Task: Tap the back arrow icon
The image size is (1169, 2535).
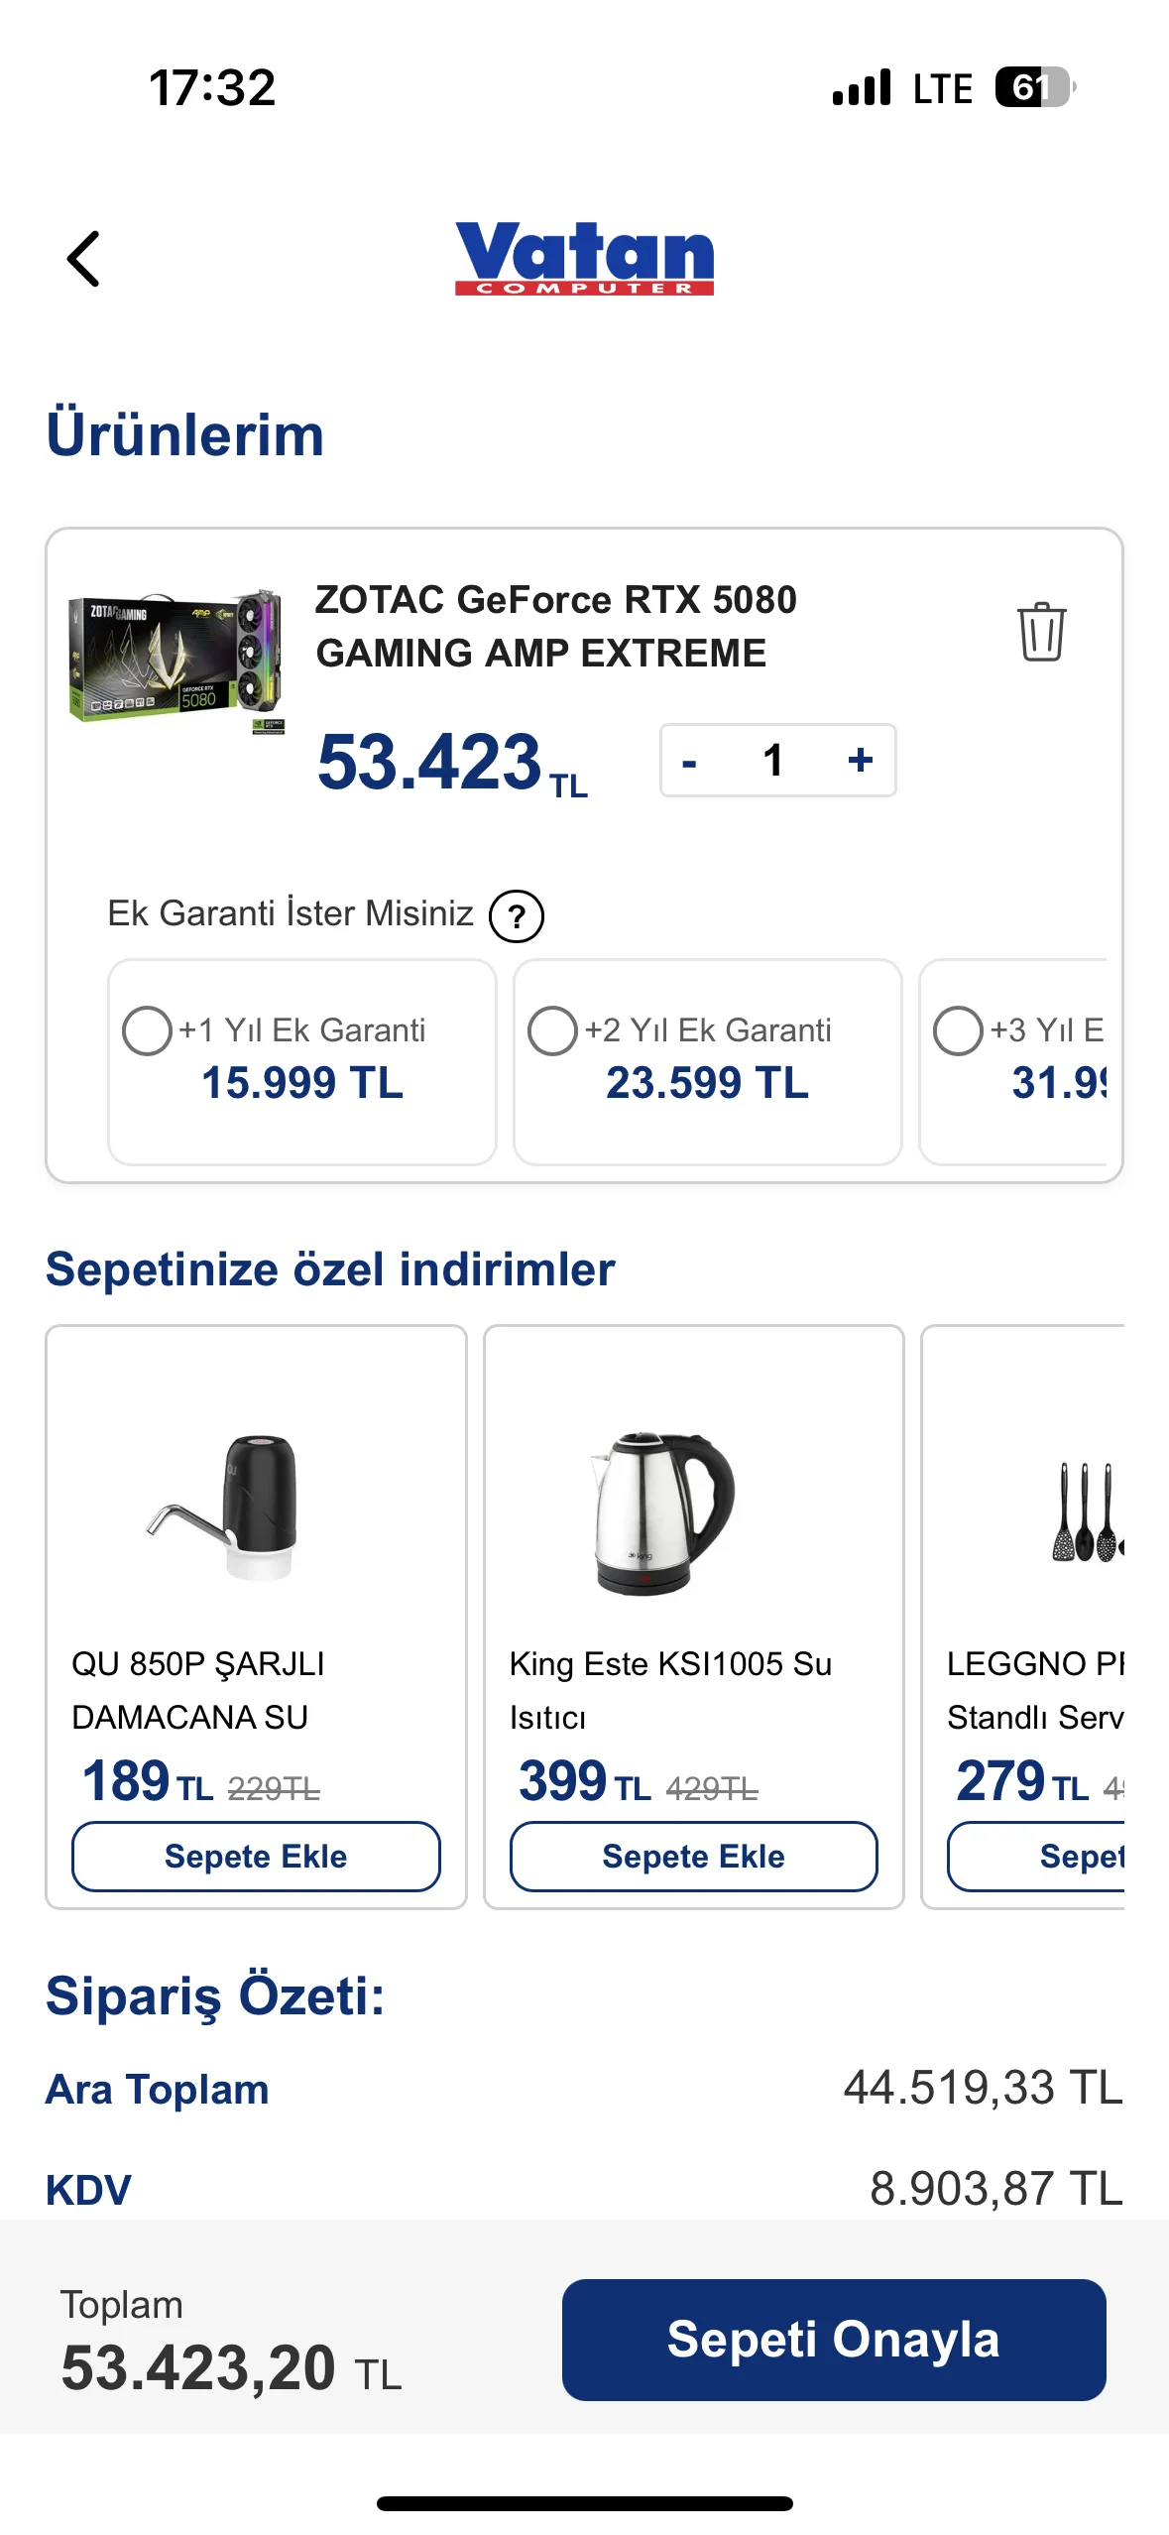Action: tap(83, 259)
